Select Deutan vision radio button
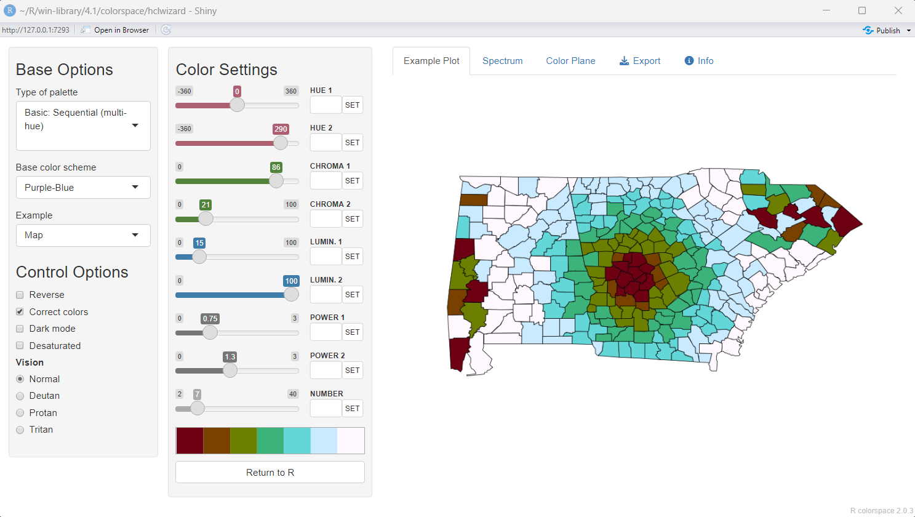 pos(20,396)
